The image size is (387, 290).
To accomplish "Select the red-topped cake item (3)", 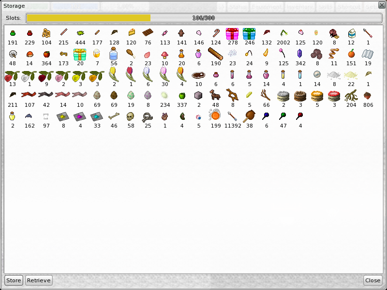I will (x=334, y=96).
